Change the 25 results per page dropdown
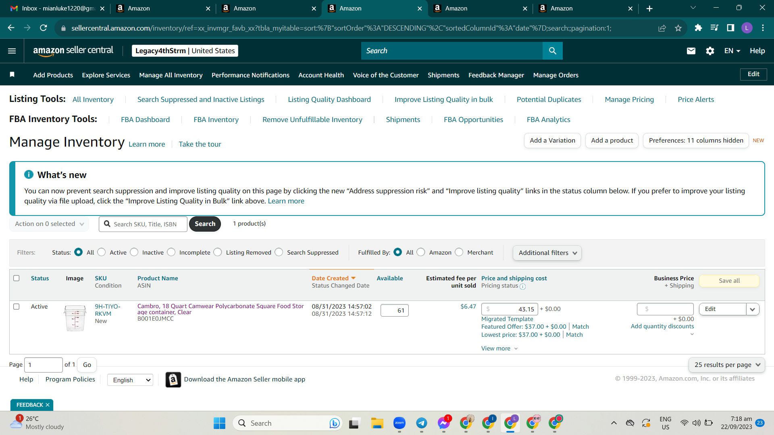This screenshot has width=774, height=435. (x=727, y=365)
